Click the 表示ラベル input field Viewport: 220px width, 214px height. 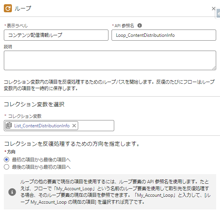click(56, 35)
